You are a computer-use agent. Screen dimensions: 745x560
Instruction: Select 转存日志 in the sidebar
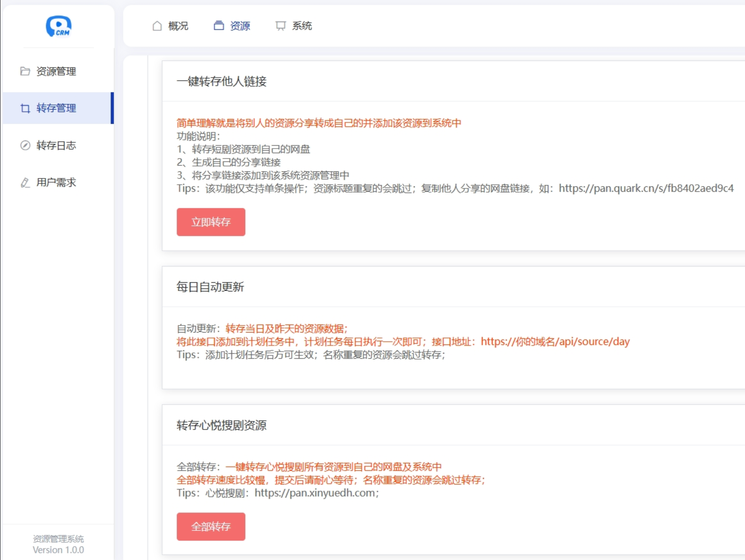pyautogui.click(x=56, y=145)
